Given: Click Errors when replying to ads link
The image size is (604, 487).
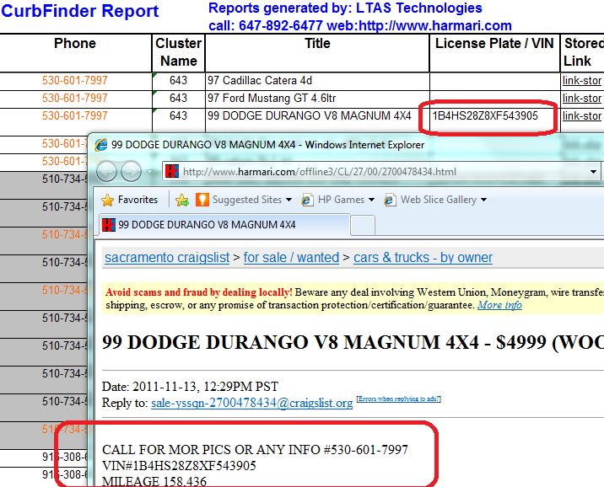Looking at the screenshot, I should pyautogui.click(x=399, y=399).
